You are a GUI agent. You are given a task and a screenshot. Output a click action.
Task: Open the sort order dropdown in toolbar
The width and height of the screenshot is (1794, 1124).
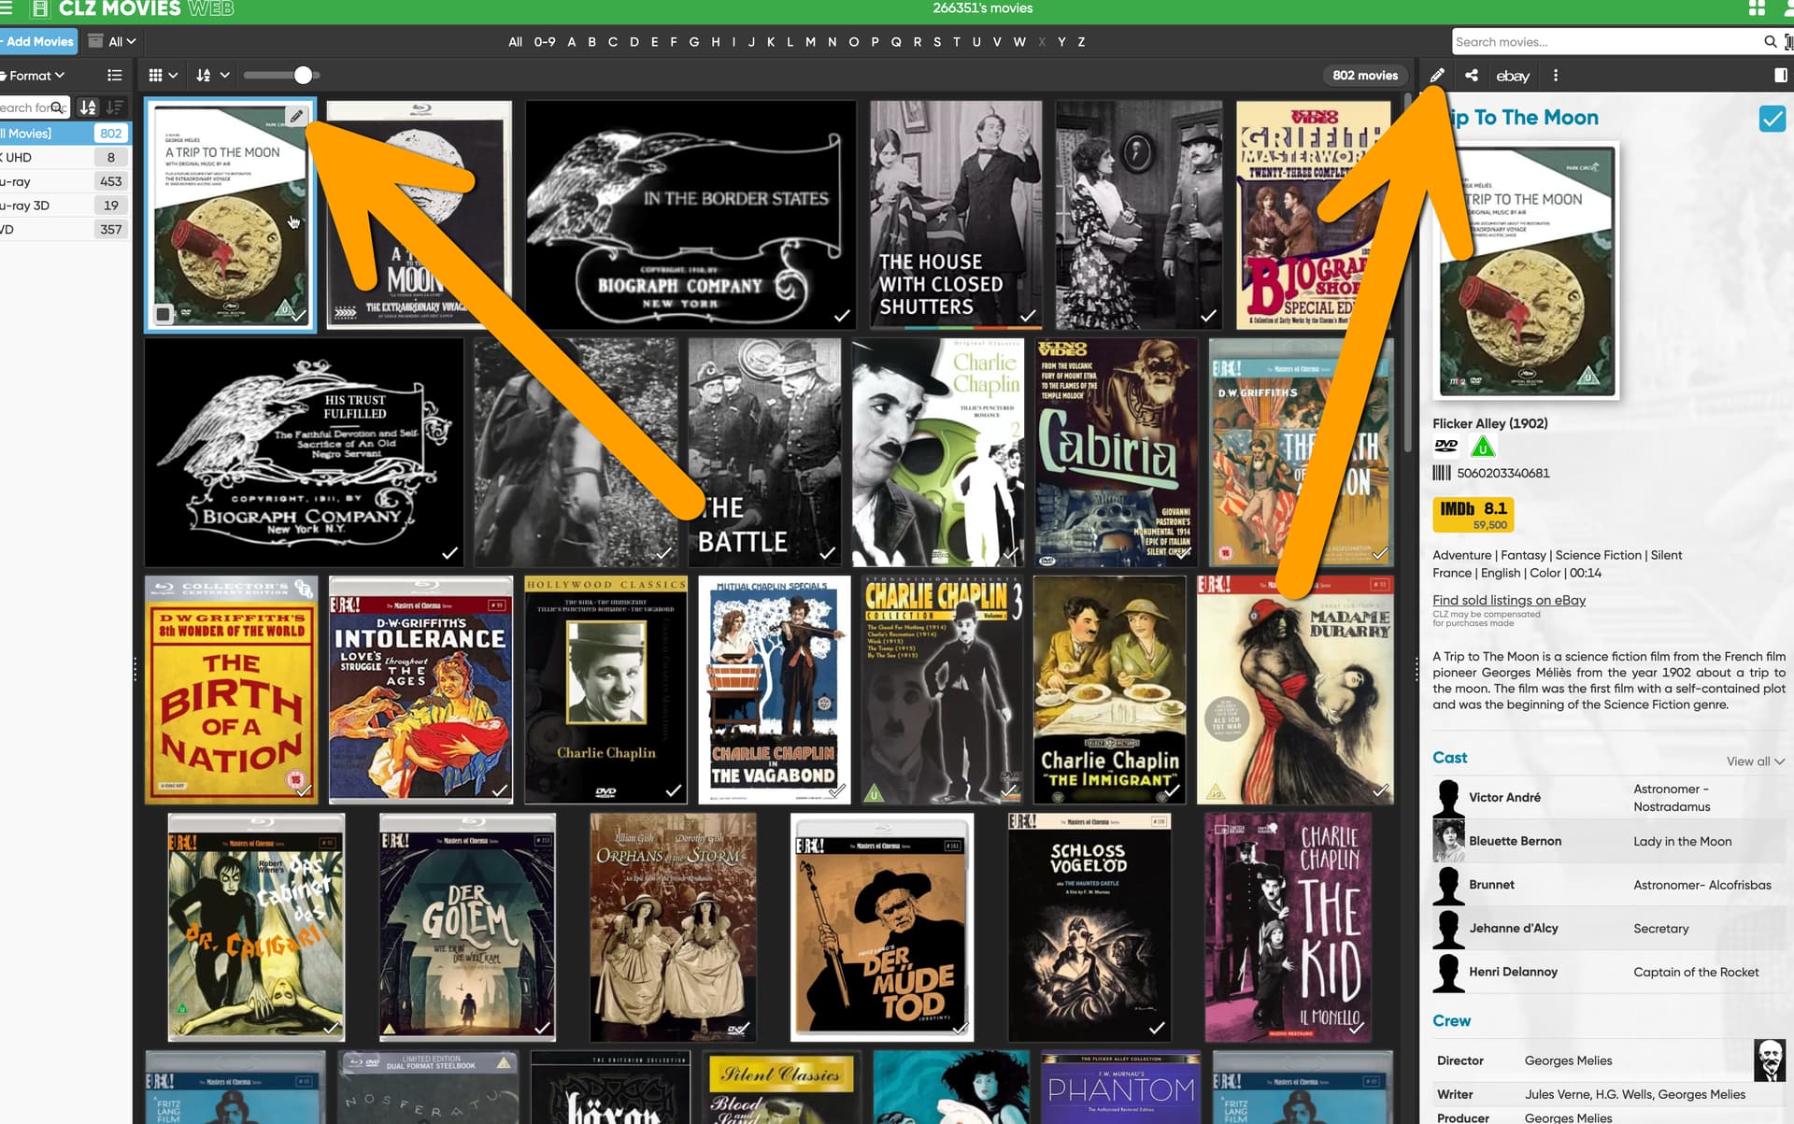click(x=212, y=76)
